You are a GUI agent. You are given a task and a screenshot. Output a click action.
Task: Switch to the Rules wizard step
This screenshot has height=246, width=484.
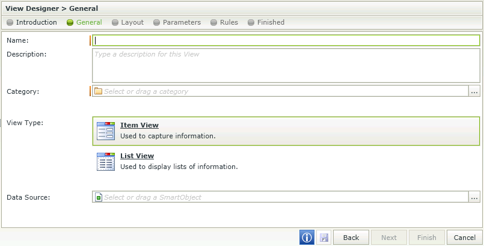pos(224,22)
